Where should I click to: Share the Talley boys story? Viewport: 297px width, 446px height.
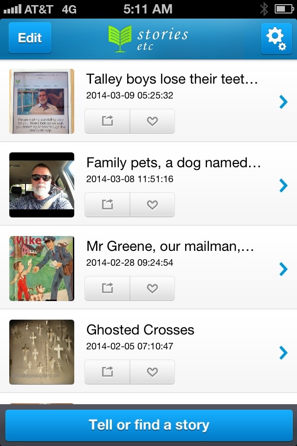pos(107,121)
